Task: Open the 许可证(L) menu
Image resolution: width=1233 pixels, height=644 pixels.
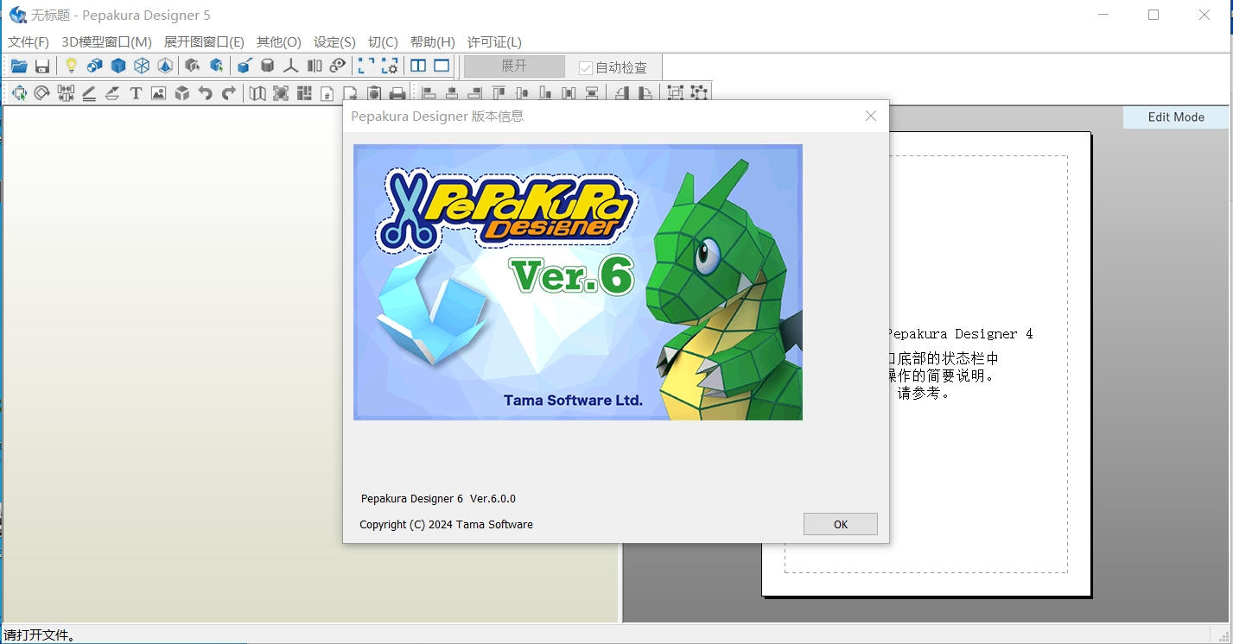Action: click(494, 41)
